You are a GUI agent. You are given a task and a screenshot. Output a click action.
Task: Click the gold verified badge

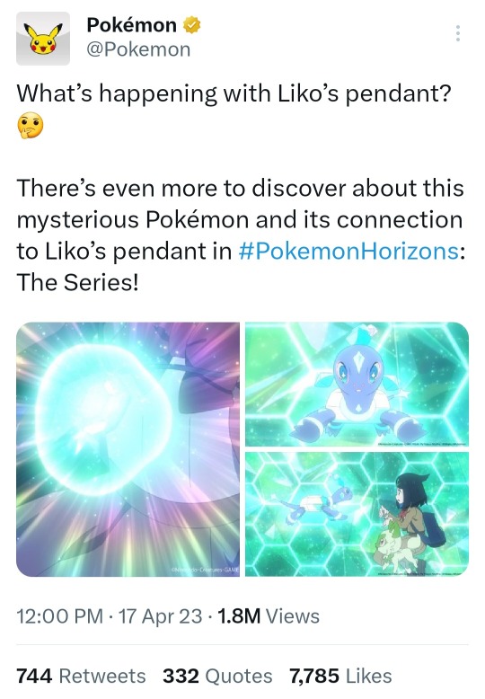[x=191, y=25]
